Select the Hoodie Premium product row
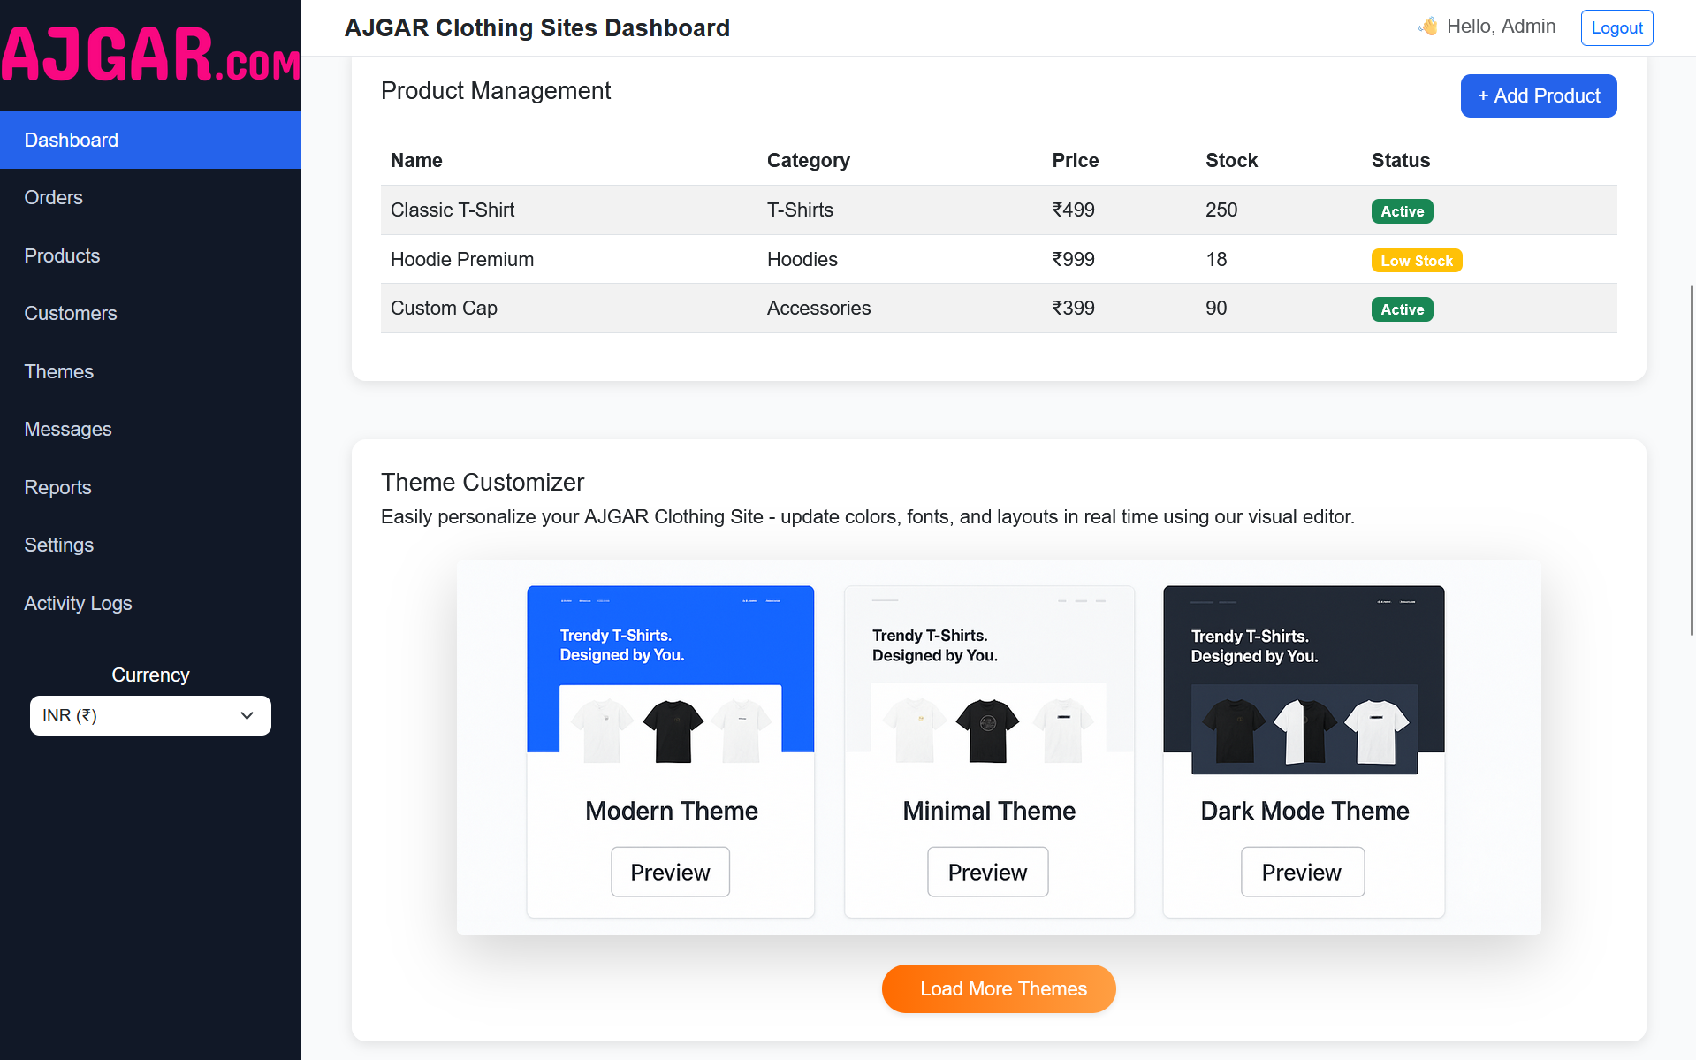 [998, 259]
